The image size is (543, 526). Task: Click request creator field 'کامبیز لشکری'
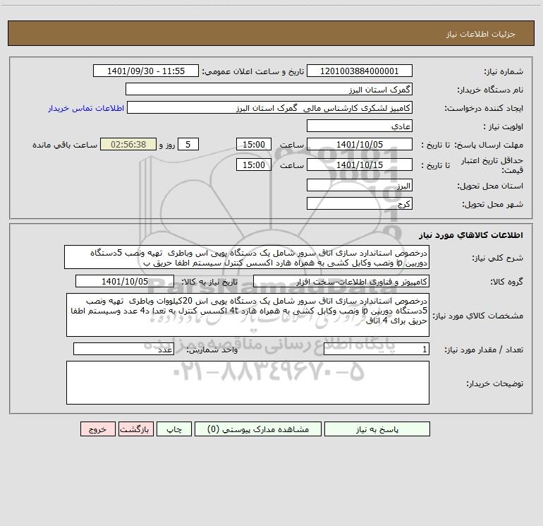[x=270, y=107]
